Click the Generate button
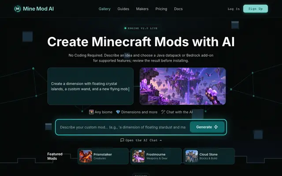The width and height of the screenshot is (282, 176). 207,127
